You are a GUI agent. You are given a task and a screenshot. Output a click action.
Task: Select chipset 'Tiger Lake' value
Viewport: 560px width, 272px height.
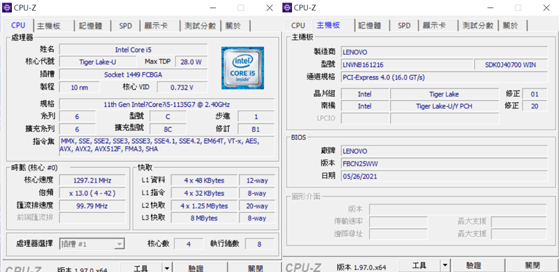point(444,94)
